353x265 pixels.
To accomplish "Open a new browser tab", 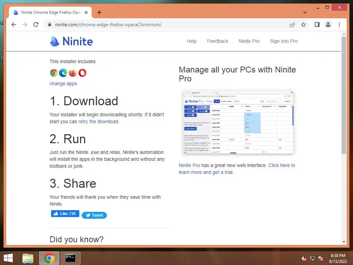I will [99, 12].
